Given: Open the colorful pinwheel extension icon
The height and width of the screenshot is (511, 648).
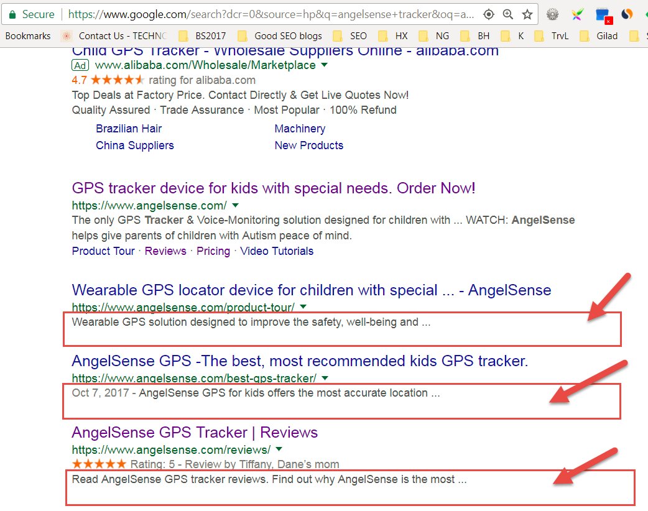Looking at the screenshot, I should tap(577, 14).
